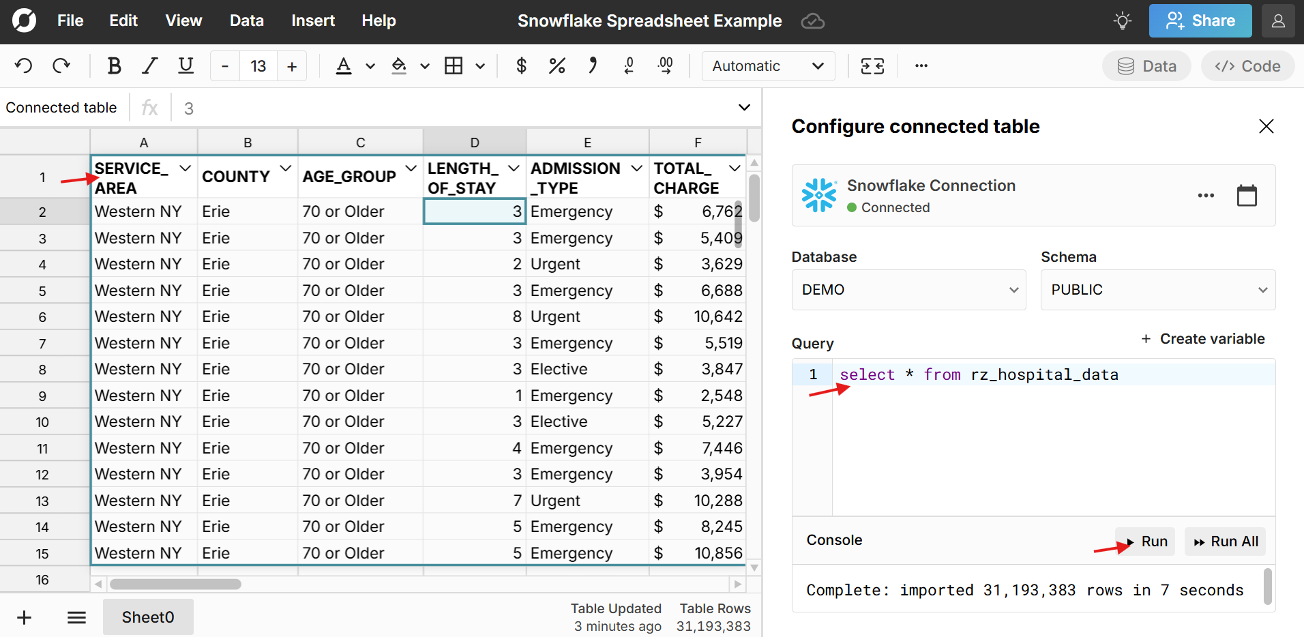1304x637 pixels.
Task: Open the schedule calendar icon for the connection
Action: 1247,195
